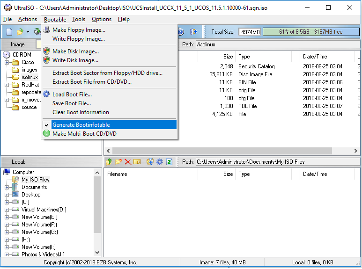Click the Help question mark toolbar icon

point(181,32)
